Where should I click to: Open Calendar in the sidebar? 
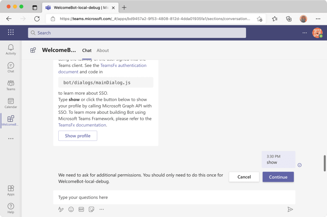[x=11, y=103]
